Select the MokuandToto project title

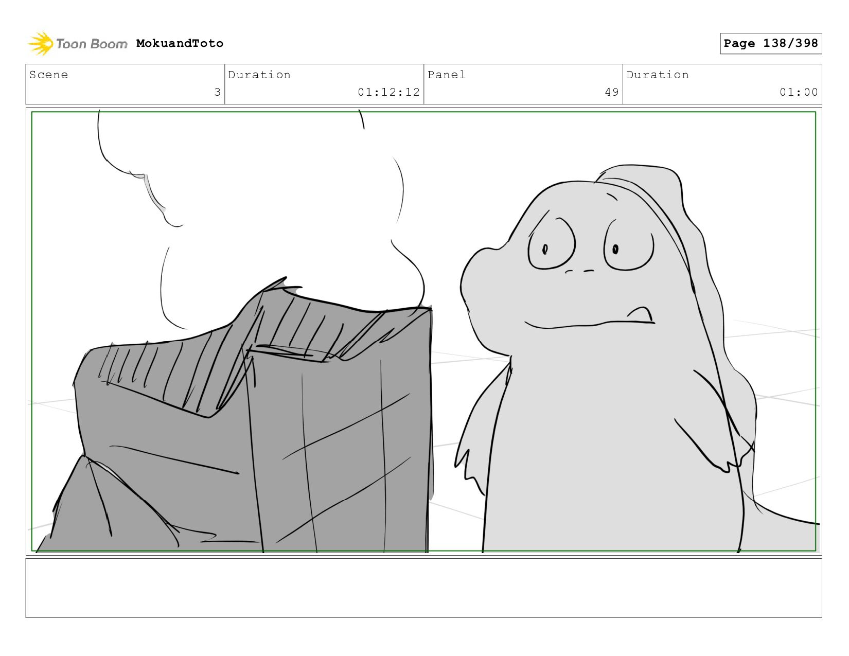[180, 43]
